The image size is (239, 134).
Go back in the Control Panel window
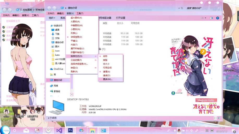pyautogui.click(x=4, y=10)
